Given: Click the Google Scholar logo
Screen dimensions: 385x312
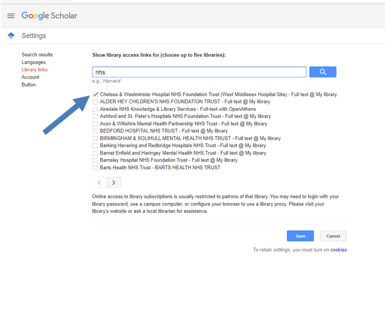Looking at the screenshot, I should tap(50, 16).
